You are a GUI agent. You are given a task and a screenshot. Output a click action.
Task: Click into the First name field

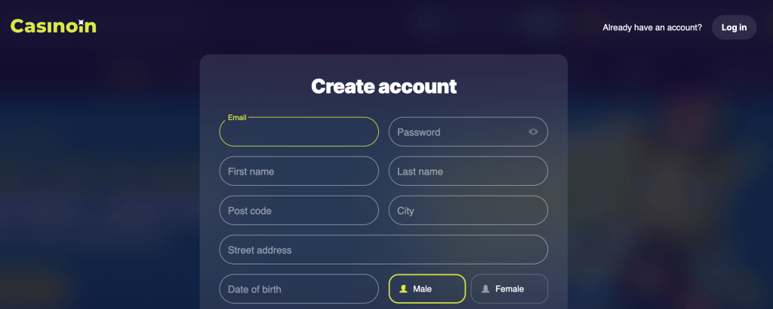coord(299,171)
